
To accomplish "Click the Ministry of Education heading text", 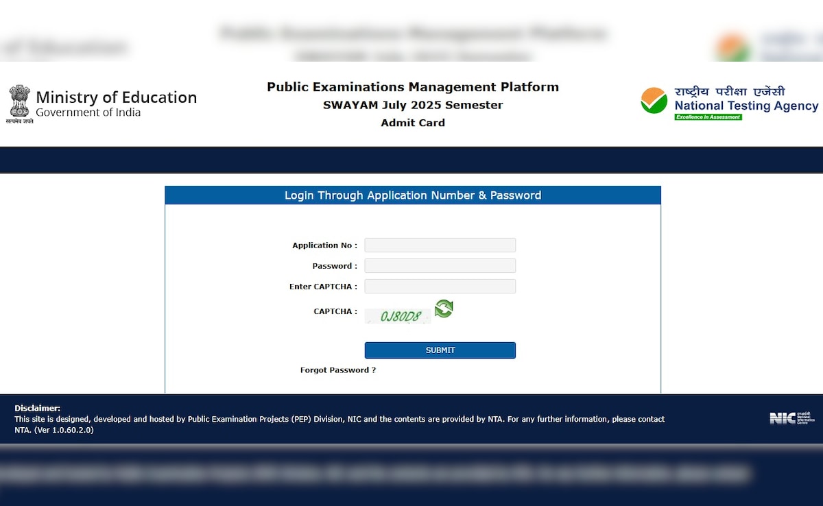I will [116, 97].
